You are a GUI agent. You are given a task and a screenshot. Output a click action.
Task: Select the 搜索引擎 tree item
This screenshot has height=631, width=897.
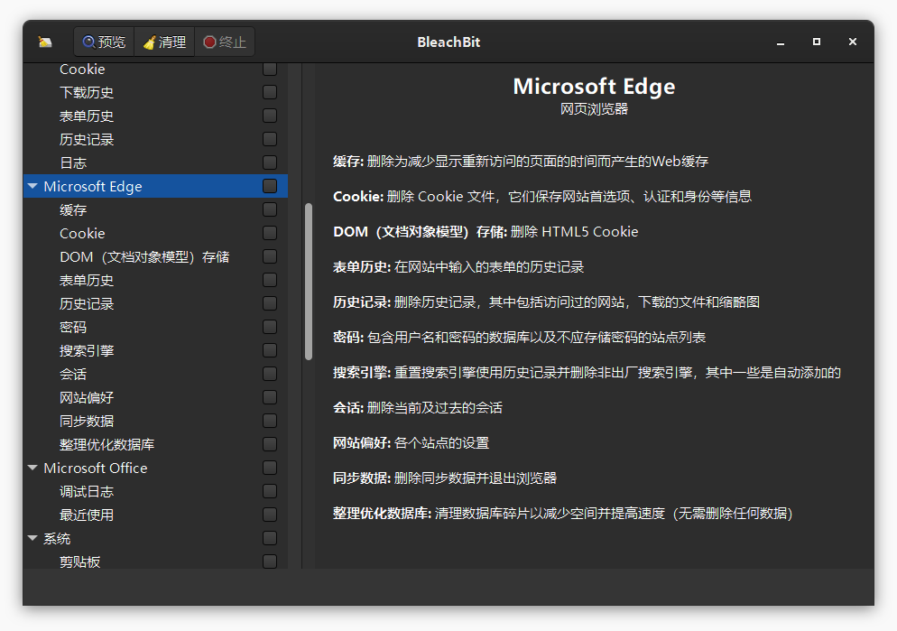click(87, 350)
